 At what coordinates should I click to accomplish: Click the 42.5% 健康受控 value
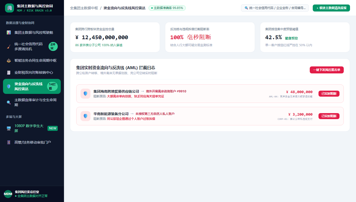[x=281, y=37]
